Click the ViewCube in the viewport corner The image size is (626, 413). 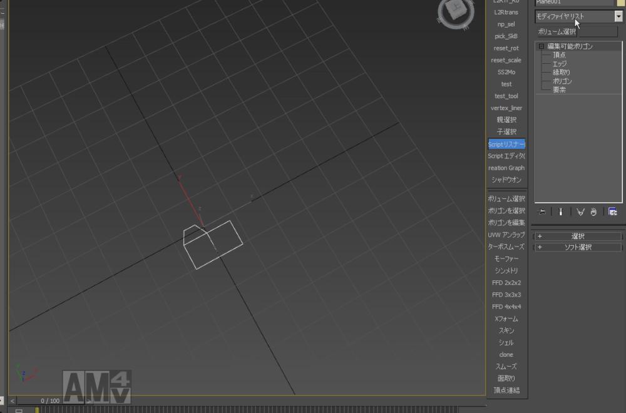point(456,11)
